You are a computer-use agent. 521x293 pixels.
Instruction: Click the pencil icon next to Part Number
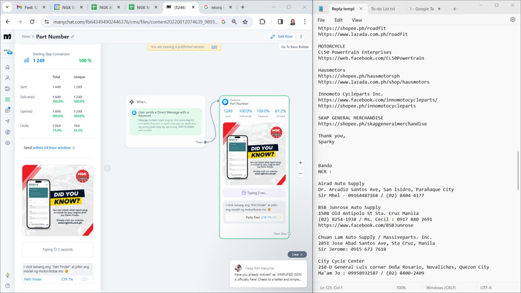coord(72,36)
